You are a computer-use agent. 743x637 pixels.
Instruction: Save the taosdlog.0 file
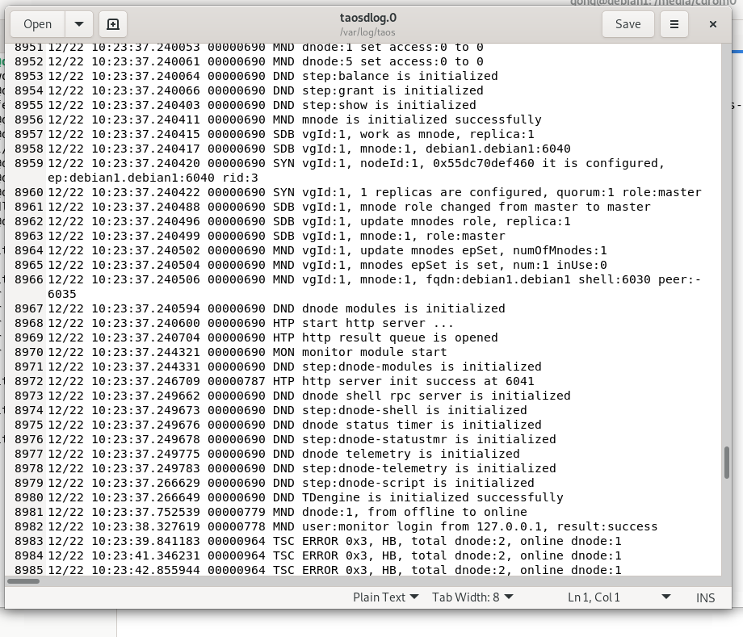(x=628, y=24)
